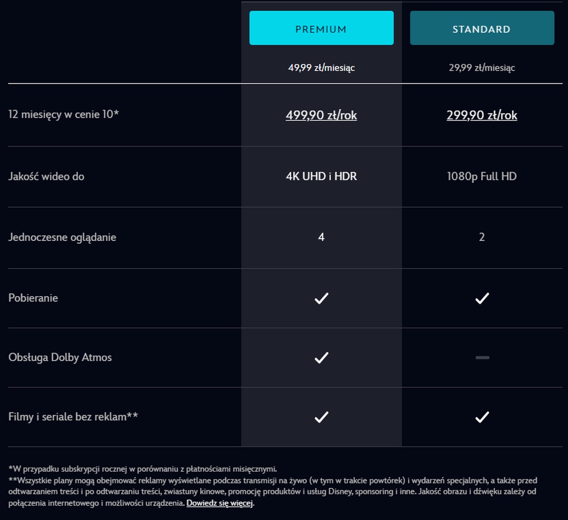Click the '12 miesięcy w cenie 10*' row label
The width and height of the screenshot is (568, 520).
tap(63, 114)
